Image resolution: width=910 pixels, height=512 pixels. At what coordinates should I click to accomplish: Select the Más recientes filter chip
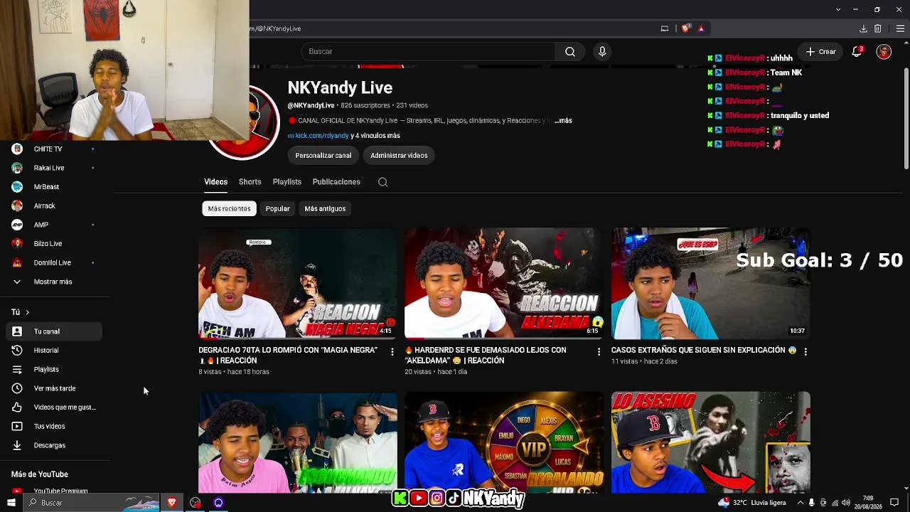[x=229, y=209]
